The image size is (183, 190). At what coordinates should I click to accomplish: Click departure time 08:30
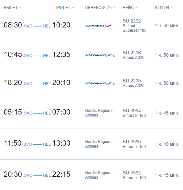[13, 25]
